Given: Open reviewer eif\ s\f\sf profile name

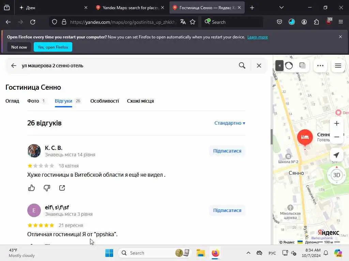Looking at the screenshot, I should coord(57,207).
